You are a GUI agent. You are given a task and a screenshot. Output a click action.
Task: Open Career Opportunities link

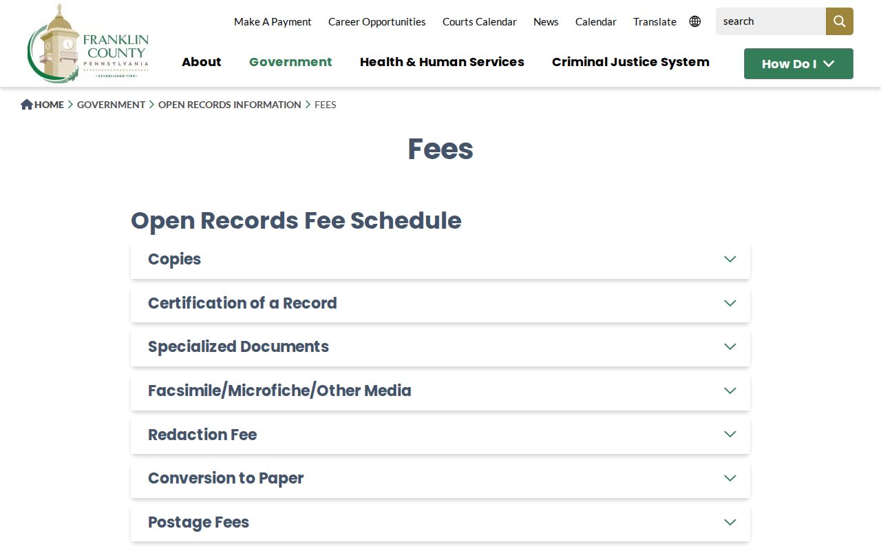[x=377, y=21]
